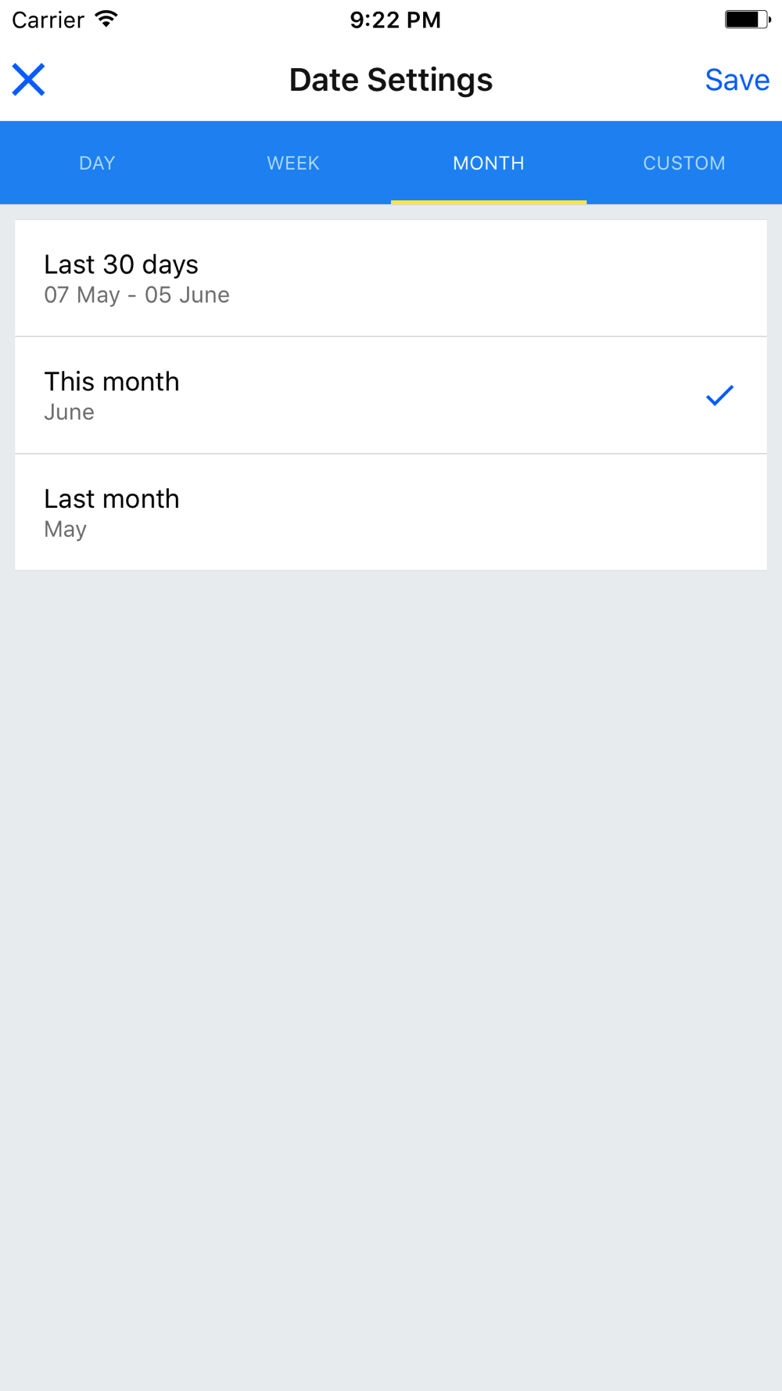The image size is (782, 1391).
Task: Tap the battery icon in status bar
Action: point(748,20)
